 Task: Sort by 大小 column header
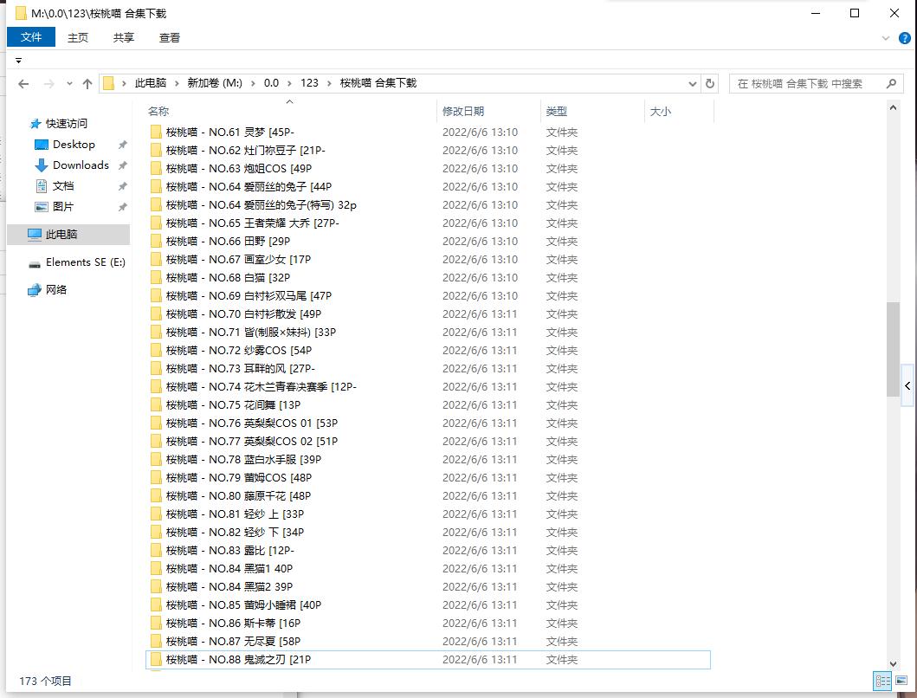point(679,111)
